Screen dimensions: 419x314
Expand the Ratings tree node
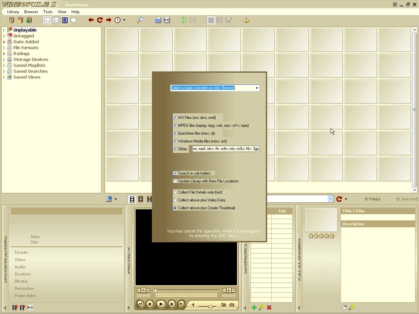coord(4,54)
